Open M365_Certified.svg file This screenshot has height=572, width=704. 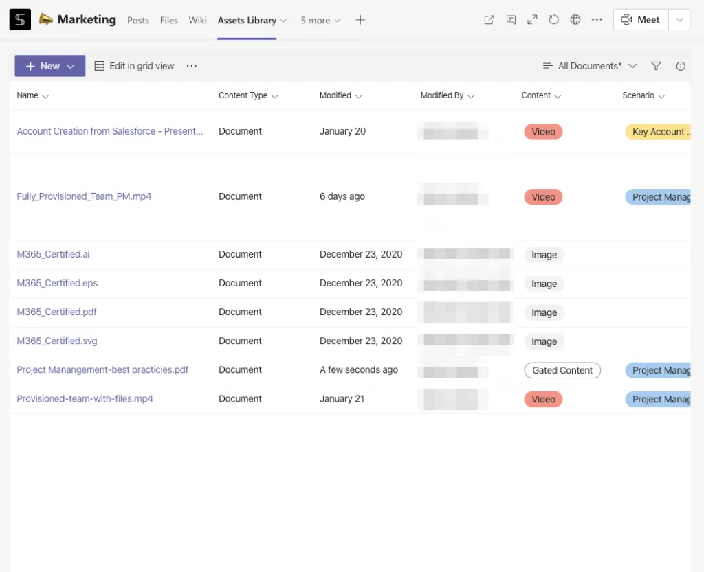click(x=56, y=341)
